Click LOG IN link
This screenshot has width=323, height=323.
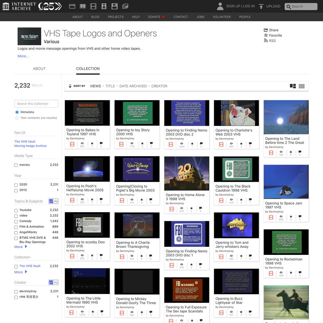(x=249, y=6)
